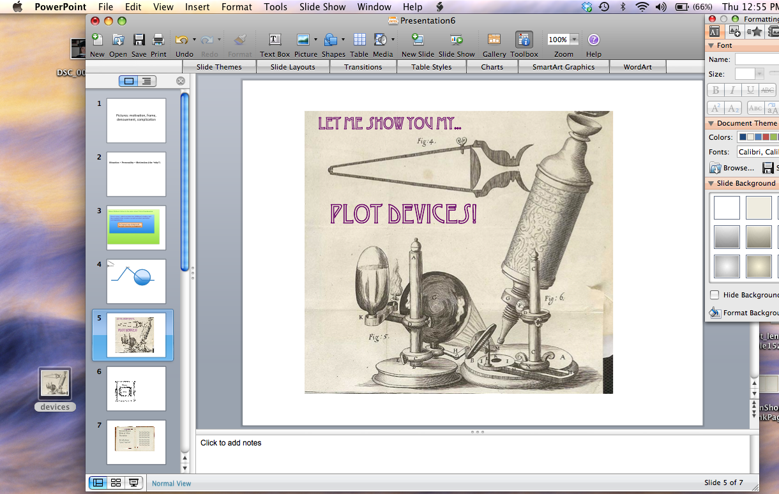Screen dimensions: 779x494
Task: Open the font Name dropdown
Action: click(757, 59)
